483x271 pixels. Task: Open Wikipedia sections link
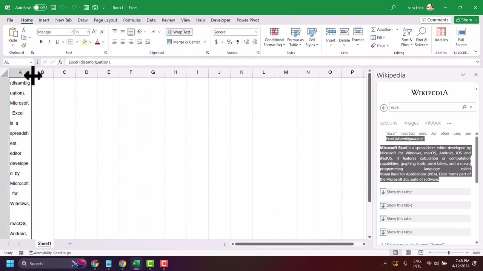pyautogui.click(x=388, y=123)
